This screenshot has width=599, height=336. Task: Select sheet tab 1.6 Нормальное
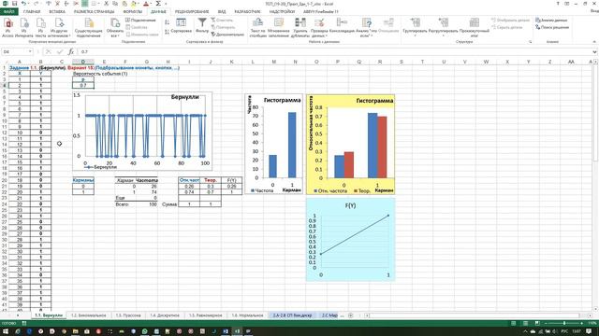point(247,315)
